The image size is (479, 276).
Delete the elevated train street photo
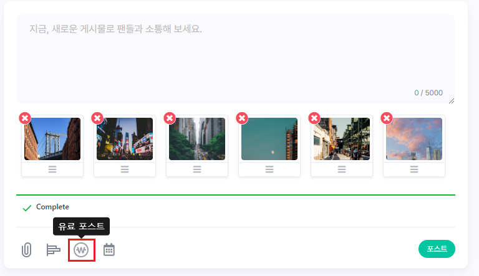[314, 118]
